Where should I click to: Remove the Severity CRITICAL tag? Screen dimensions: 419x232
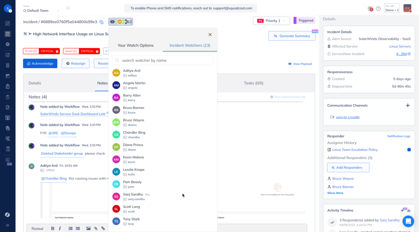pyautogui.click(x=97, y=51)
